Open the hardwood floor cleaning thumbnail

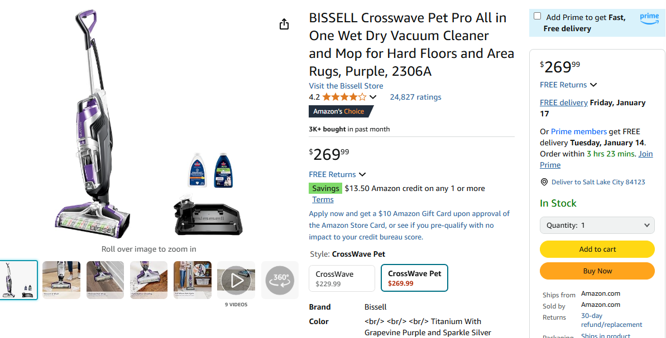tap(105, 280)
